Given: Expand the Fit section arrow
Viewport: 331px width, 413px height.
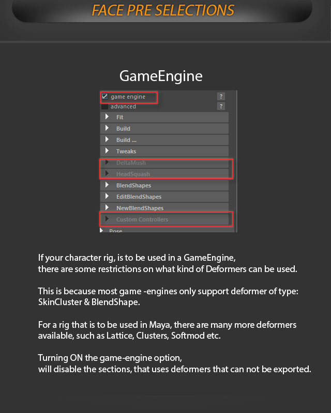Looking at the screenshot, I should click(107, 117).
